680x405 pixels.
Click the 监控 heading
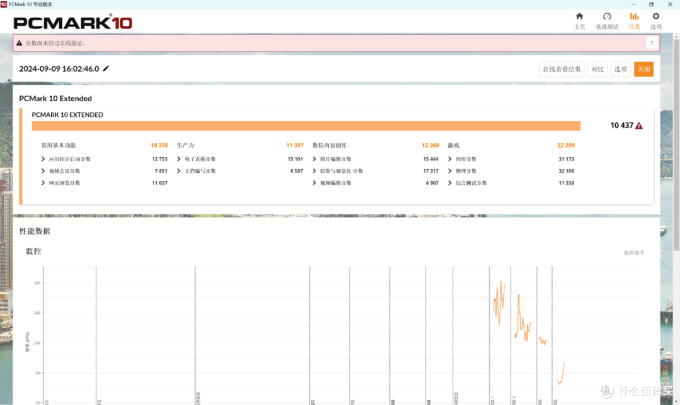coord(33,251)
